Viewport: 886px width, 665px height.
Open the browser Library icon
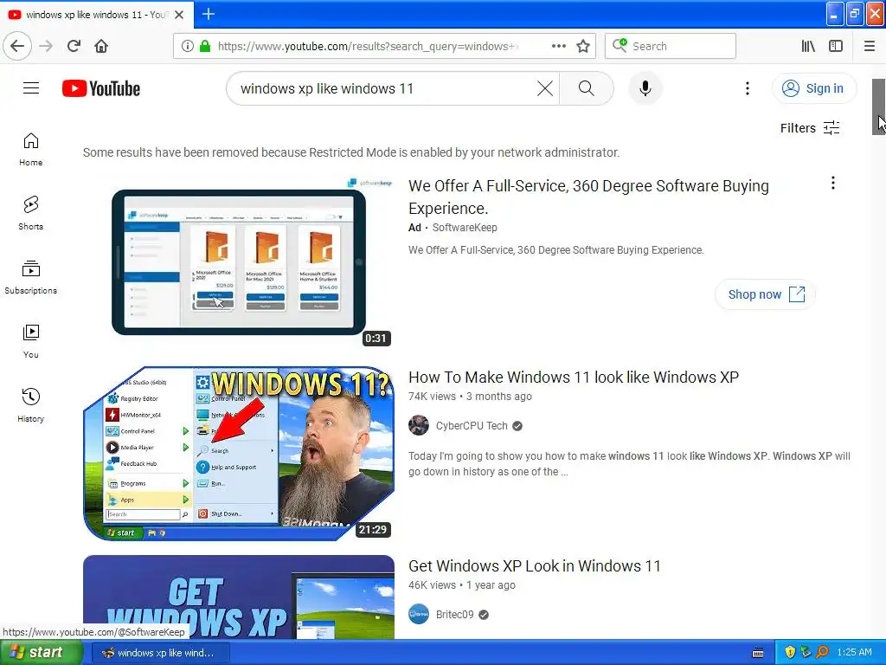[808, 47]
